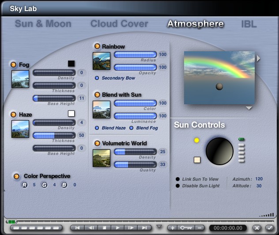Toggle the Rainbow effect on or off
Viewport: 279px width, 235px height.
tap(97, 46)
